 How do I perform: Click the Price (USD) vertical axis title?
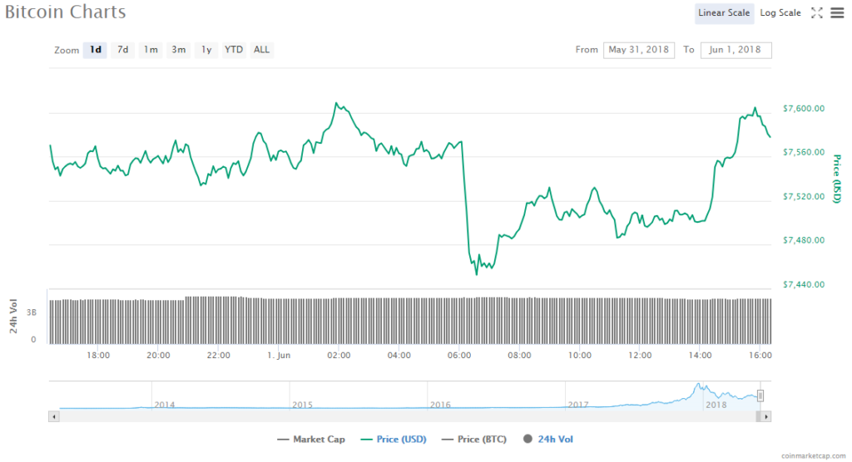837,179
